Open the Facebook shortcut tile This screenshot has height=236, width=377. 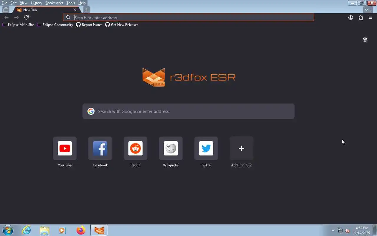100,148
